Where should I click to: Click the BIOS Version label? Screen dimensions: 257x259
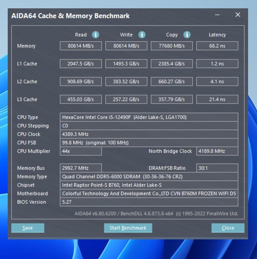pos(31,202)
